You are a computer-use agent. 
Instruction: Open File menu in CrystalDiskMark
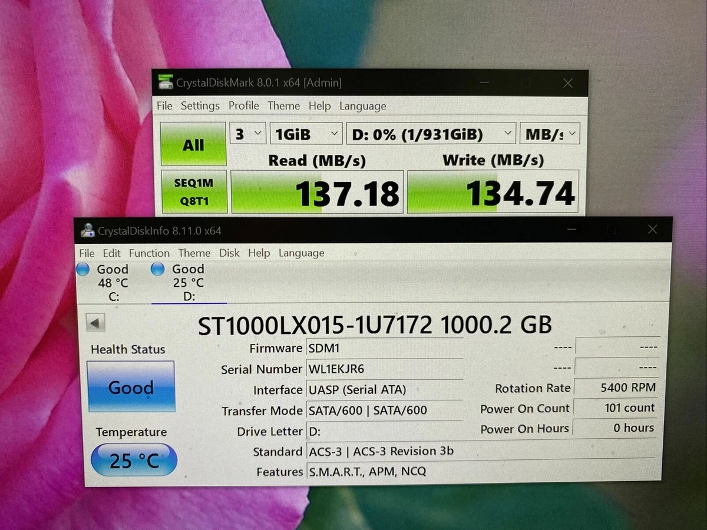click(x=164, y=105)
